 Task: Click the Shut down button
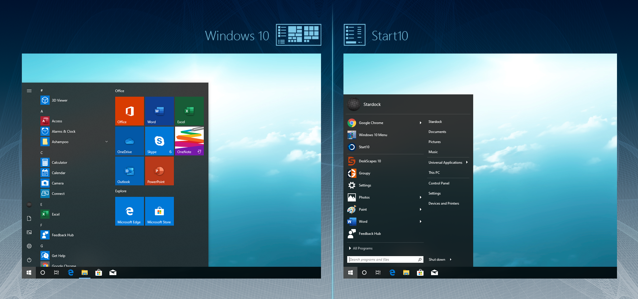(x=437, y=260)
